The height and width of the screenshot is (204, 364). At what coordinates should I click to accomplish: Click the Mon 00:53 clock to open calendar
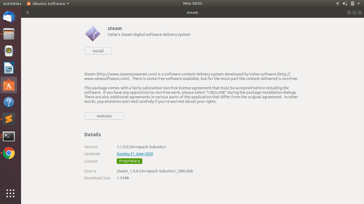pos(192,3)
